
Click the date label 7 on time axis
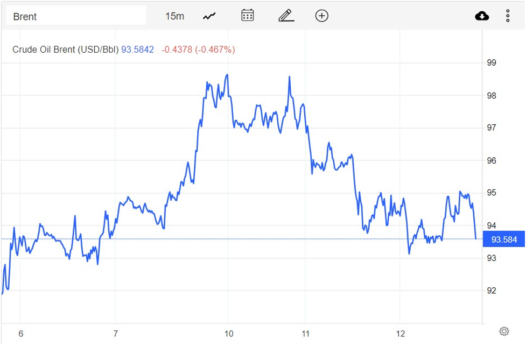[116, 334]
